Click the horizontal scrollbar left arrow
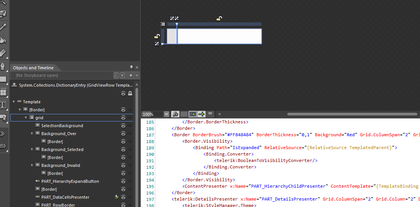Image resolution: width=420 pixels, height=207 pixels. [x=219, y=114]
